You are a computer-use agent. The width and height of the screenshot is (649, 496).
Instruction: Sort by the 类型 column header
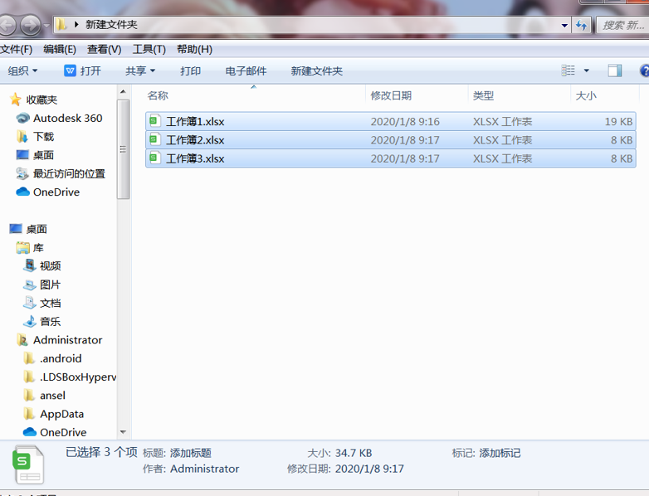(x=484, y=95)
